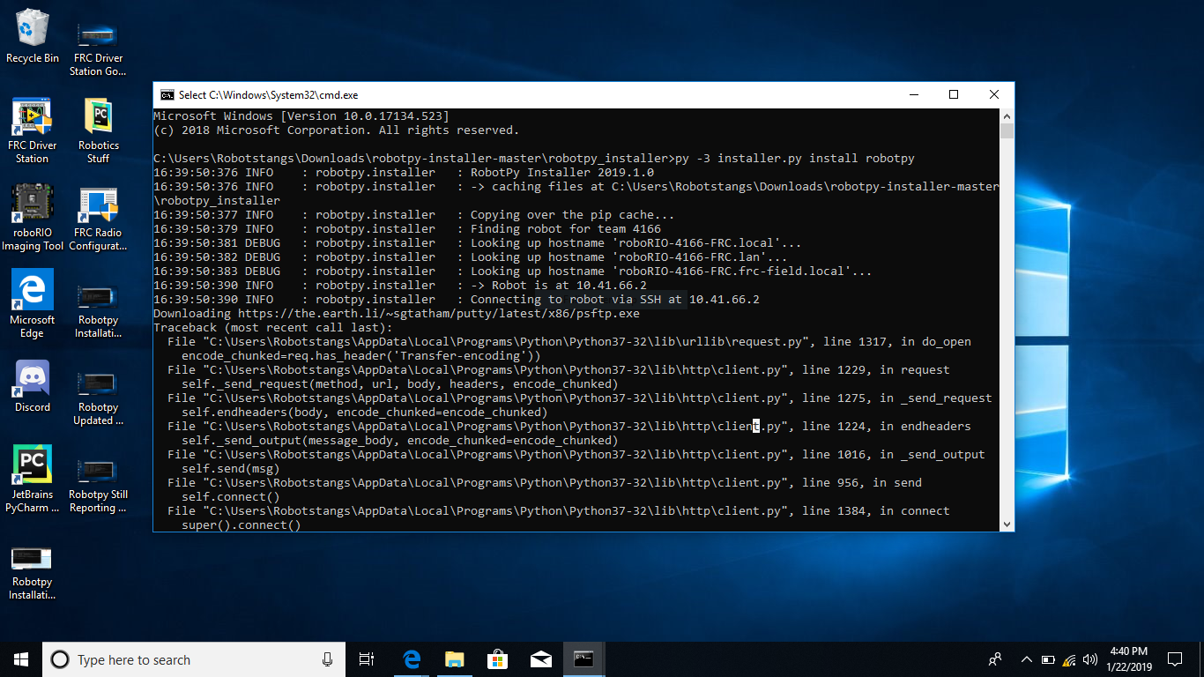1204x677 pixels.
Task: Click 'Finding robot for team 4166' text
Action: [x=566, y=229]
